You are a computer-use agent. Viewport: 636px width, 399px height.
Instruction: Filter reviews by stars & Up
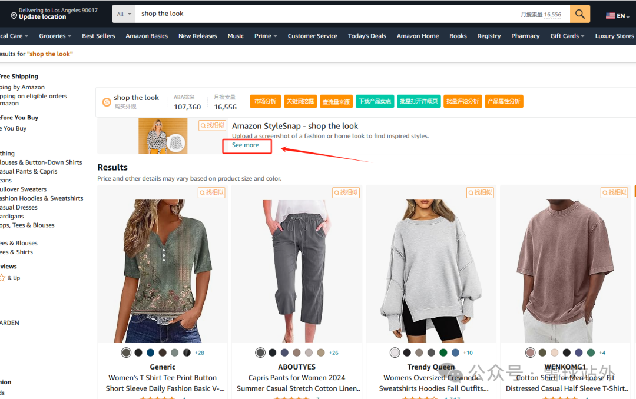click(10, 278)
